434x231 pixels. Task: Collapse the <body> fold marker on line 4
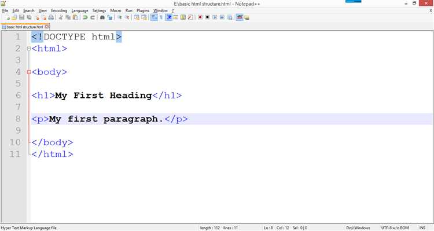(29, 72)
